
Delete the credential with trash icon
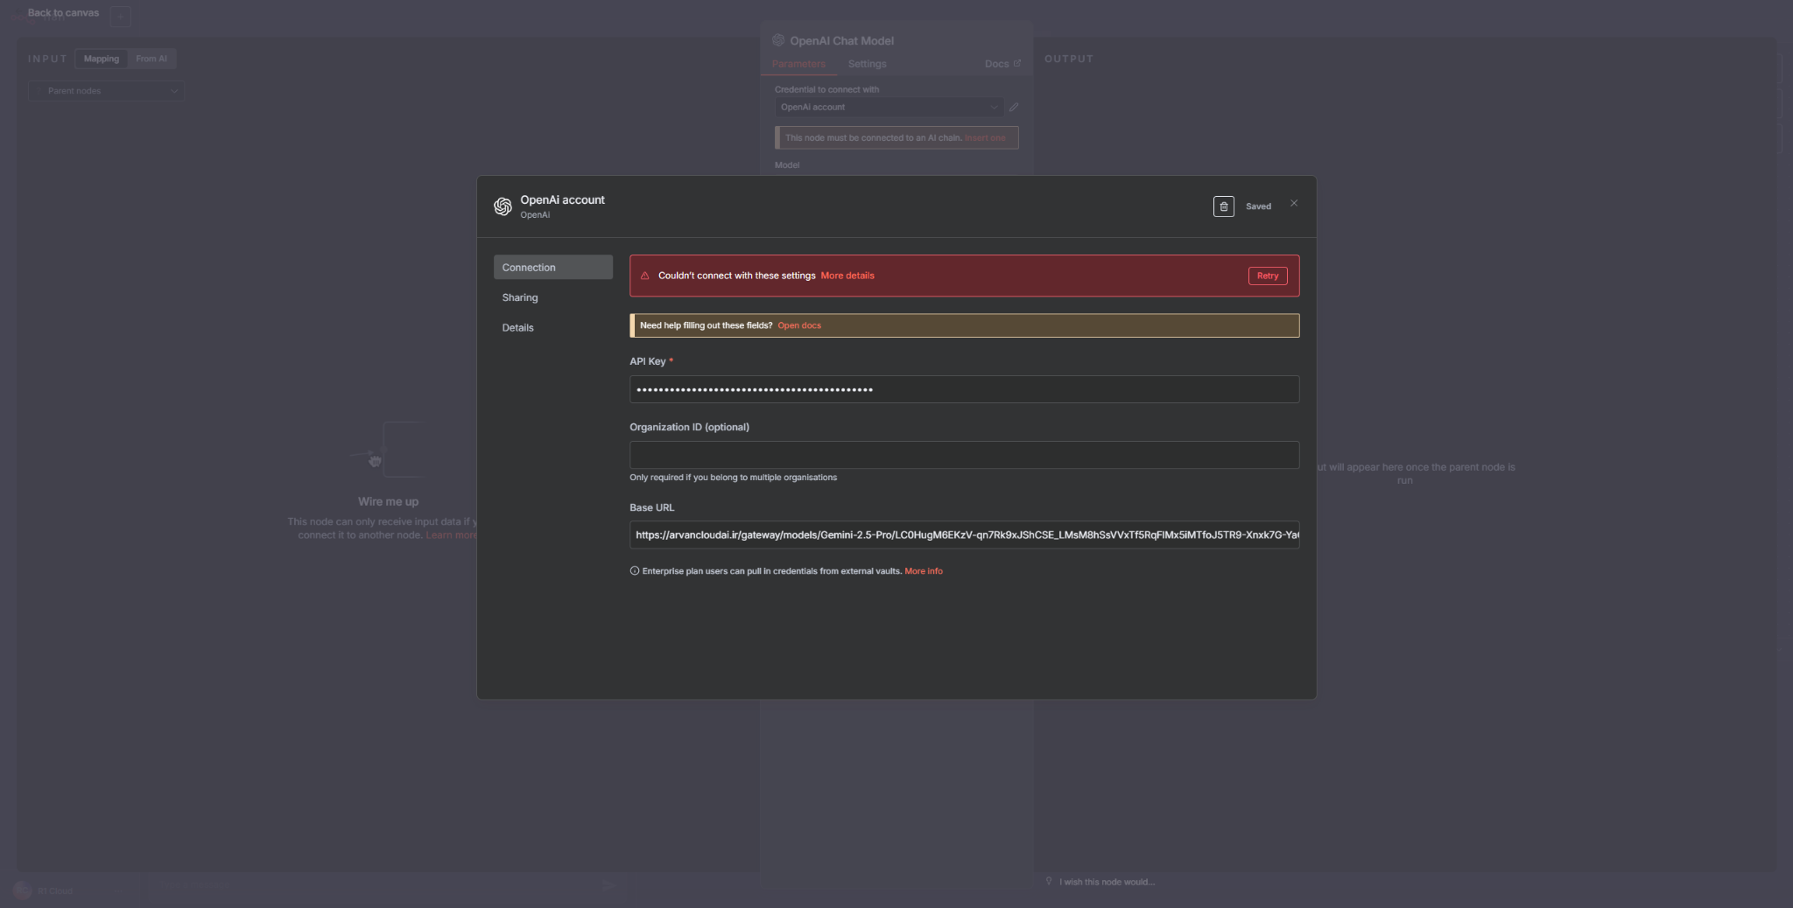pos(1223,206)
